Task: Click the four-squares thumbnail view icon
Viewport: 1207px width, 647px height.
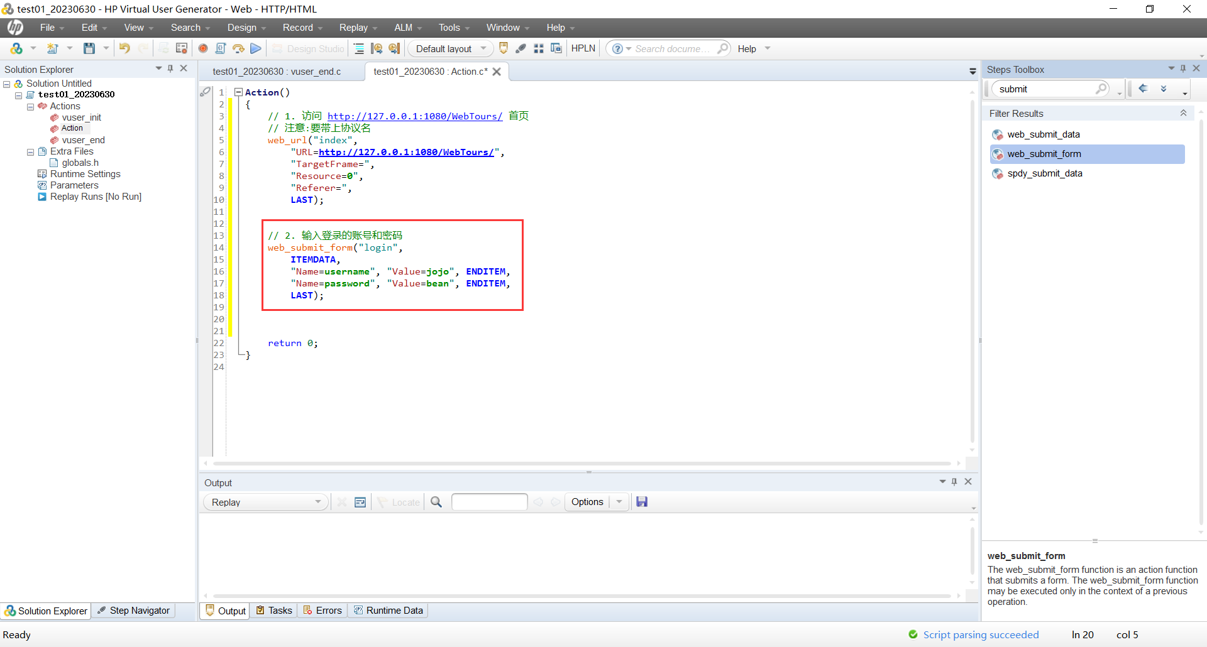Action: click(x=539, y=48)
